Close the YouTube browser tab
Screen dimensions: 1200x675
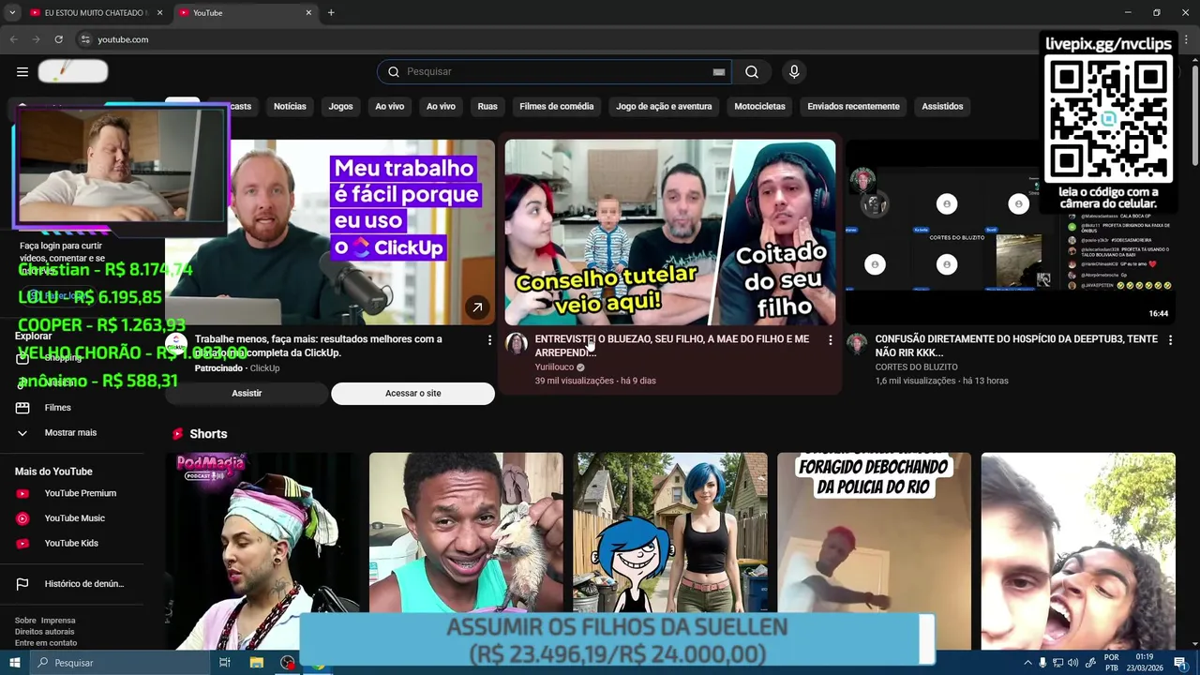click(x=308, y=13)
